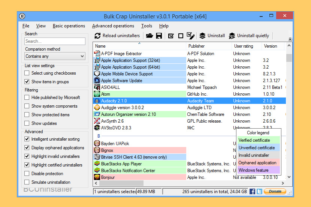
Task: Sort by the Name column header
Action: [x=139, y=46]
